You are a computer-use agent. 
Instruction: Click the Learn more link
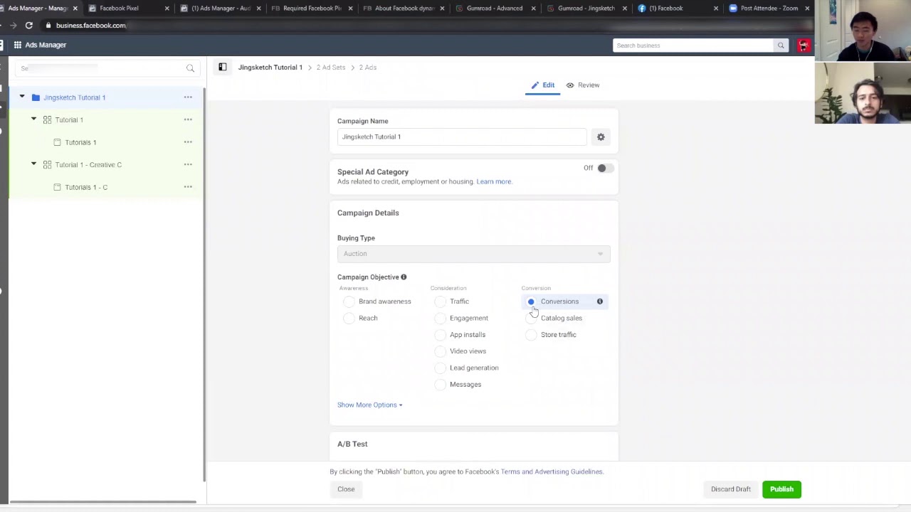(494, 181)
